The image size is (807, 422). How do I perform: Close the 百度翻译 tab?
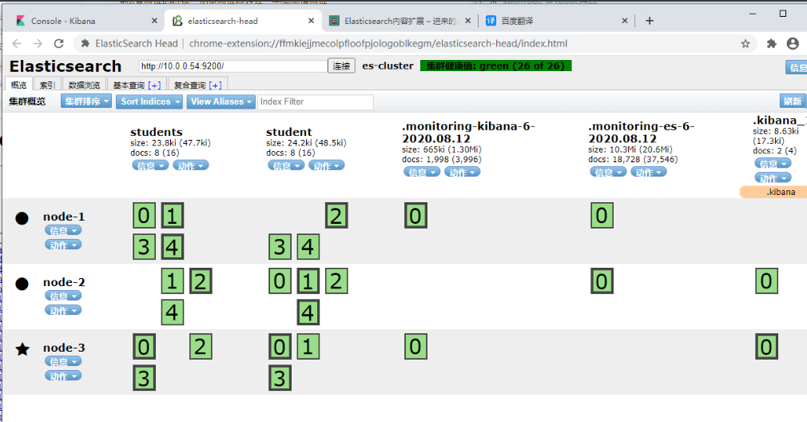624,21
